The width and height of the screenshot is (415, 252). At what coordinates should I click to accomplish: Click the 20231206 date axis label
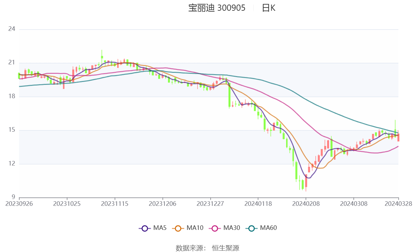pyautogui.click(x=162, y=204)
